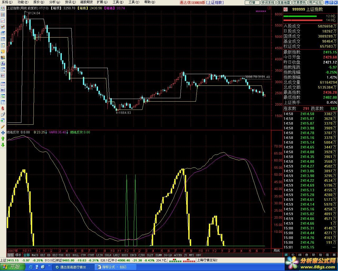Select the ACCER indicator tab
The width and height of the screenshot is (338, 271).
tap(178, 255)
